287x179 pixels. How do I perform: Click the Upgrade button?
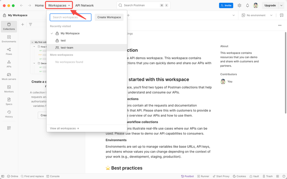point(270,6)
